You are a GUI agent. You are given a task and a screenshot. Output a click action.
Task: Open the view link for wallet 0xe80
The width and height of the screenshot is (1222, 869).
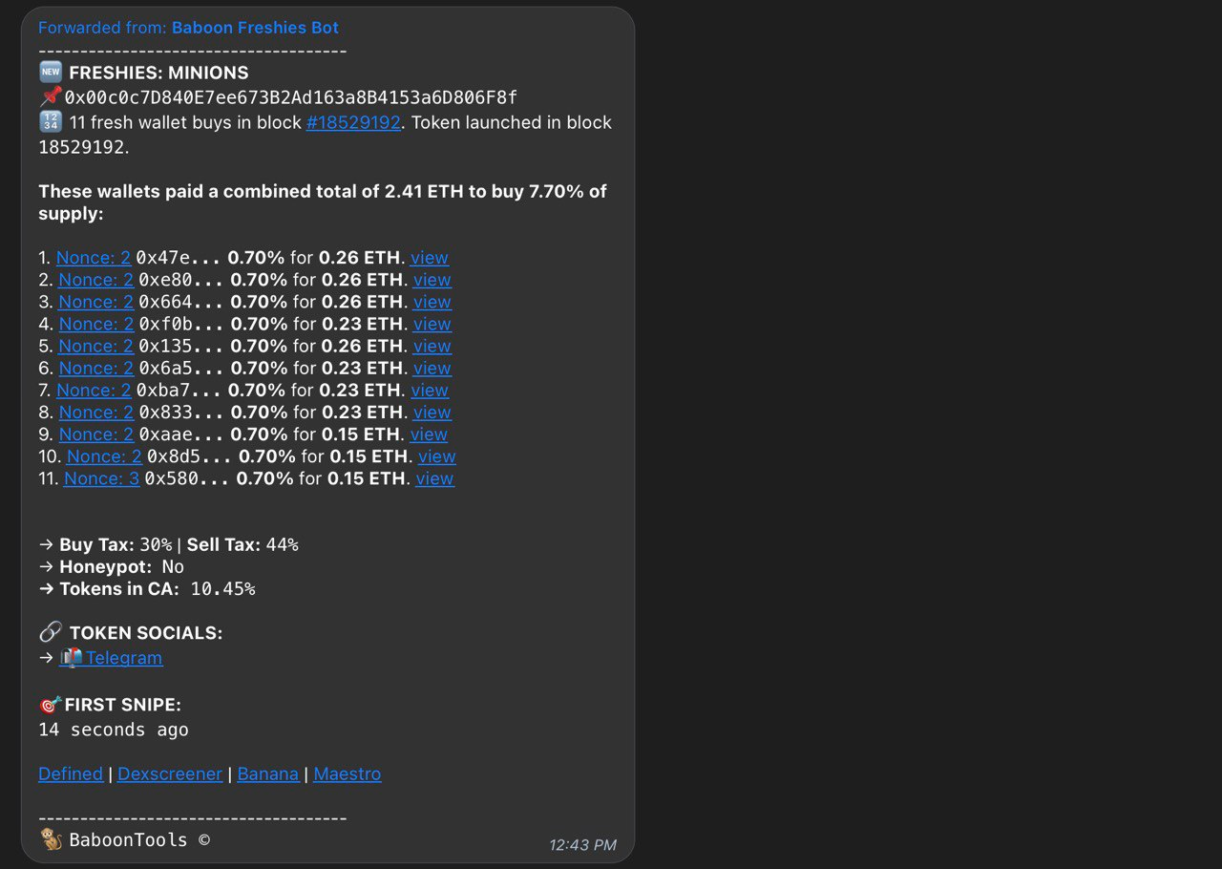pos(432,280)
